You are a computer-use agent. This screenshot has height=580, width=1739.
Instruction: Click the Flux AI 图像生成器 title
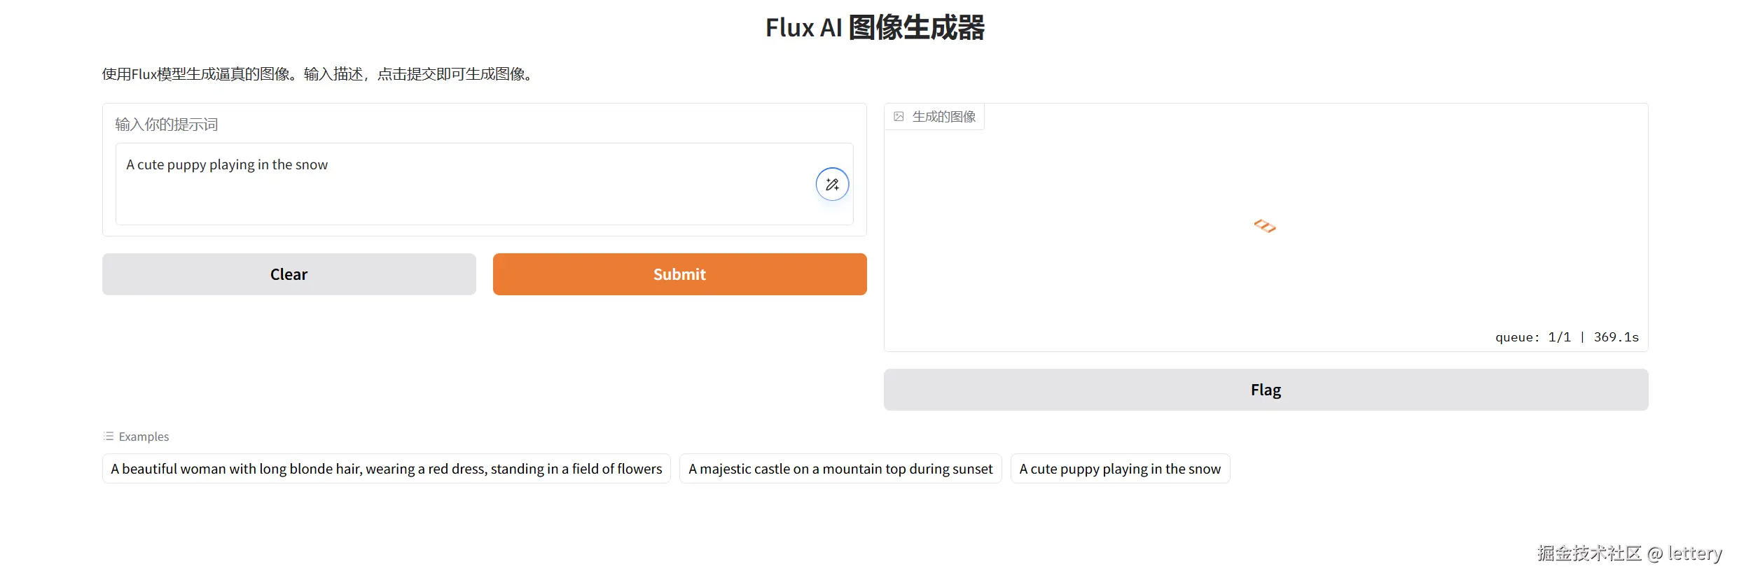(x=875, y=28)
